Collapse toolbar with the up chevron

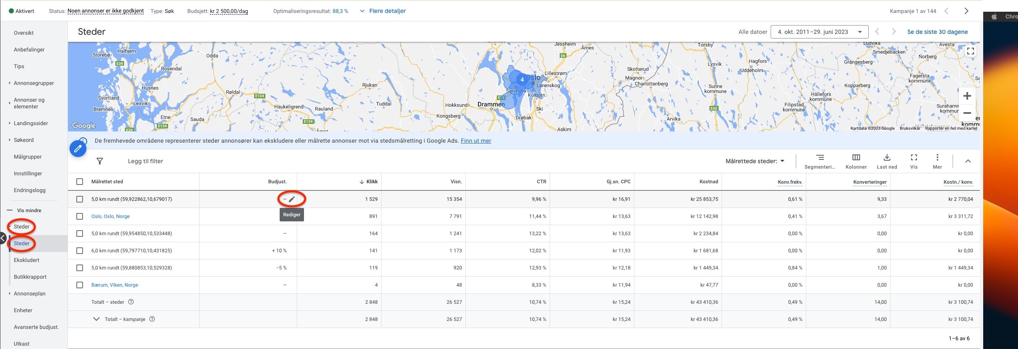(968, 161)
